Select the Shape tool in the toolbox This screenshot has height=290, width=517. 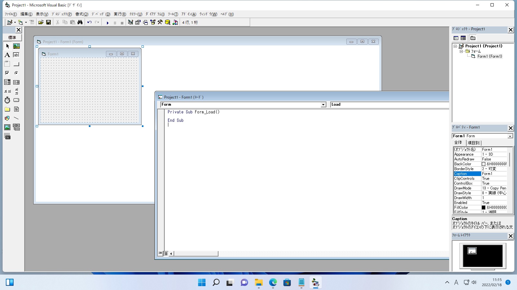click(x=7, y=118)
